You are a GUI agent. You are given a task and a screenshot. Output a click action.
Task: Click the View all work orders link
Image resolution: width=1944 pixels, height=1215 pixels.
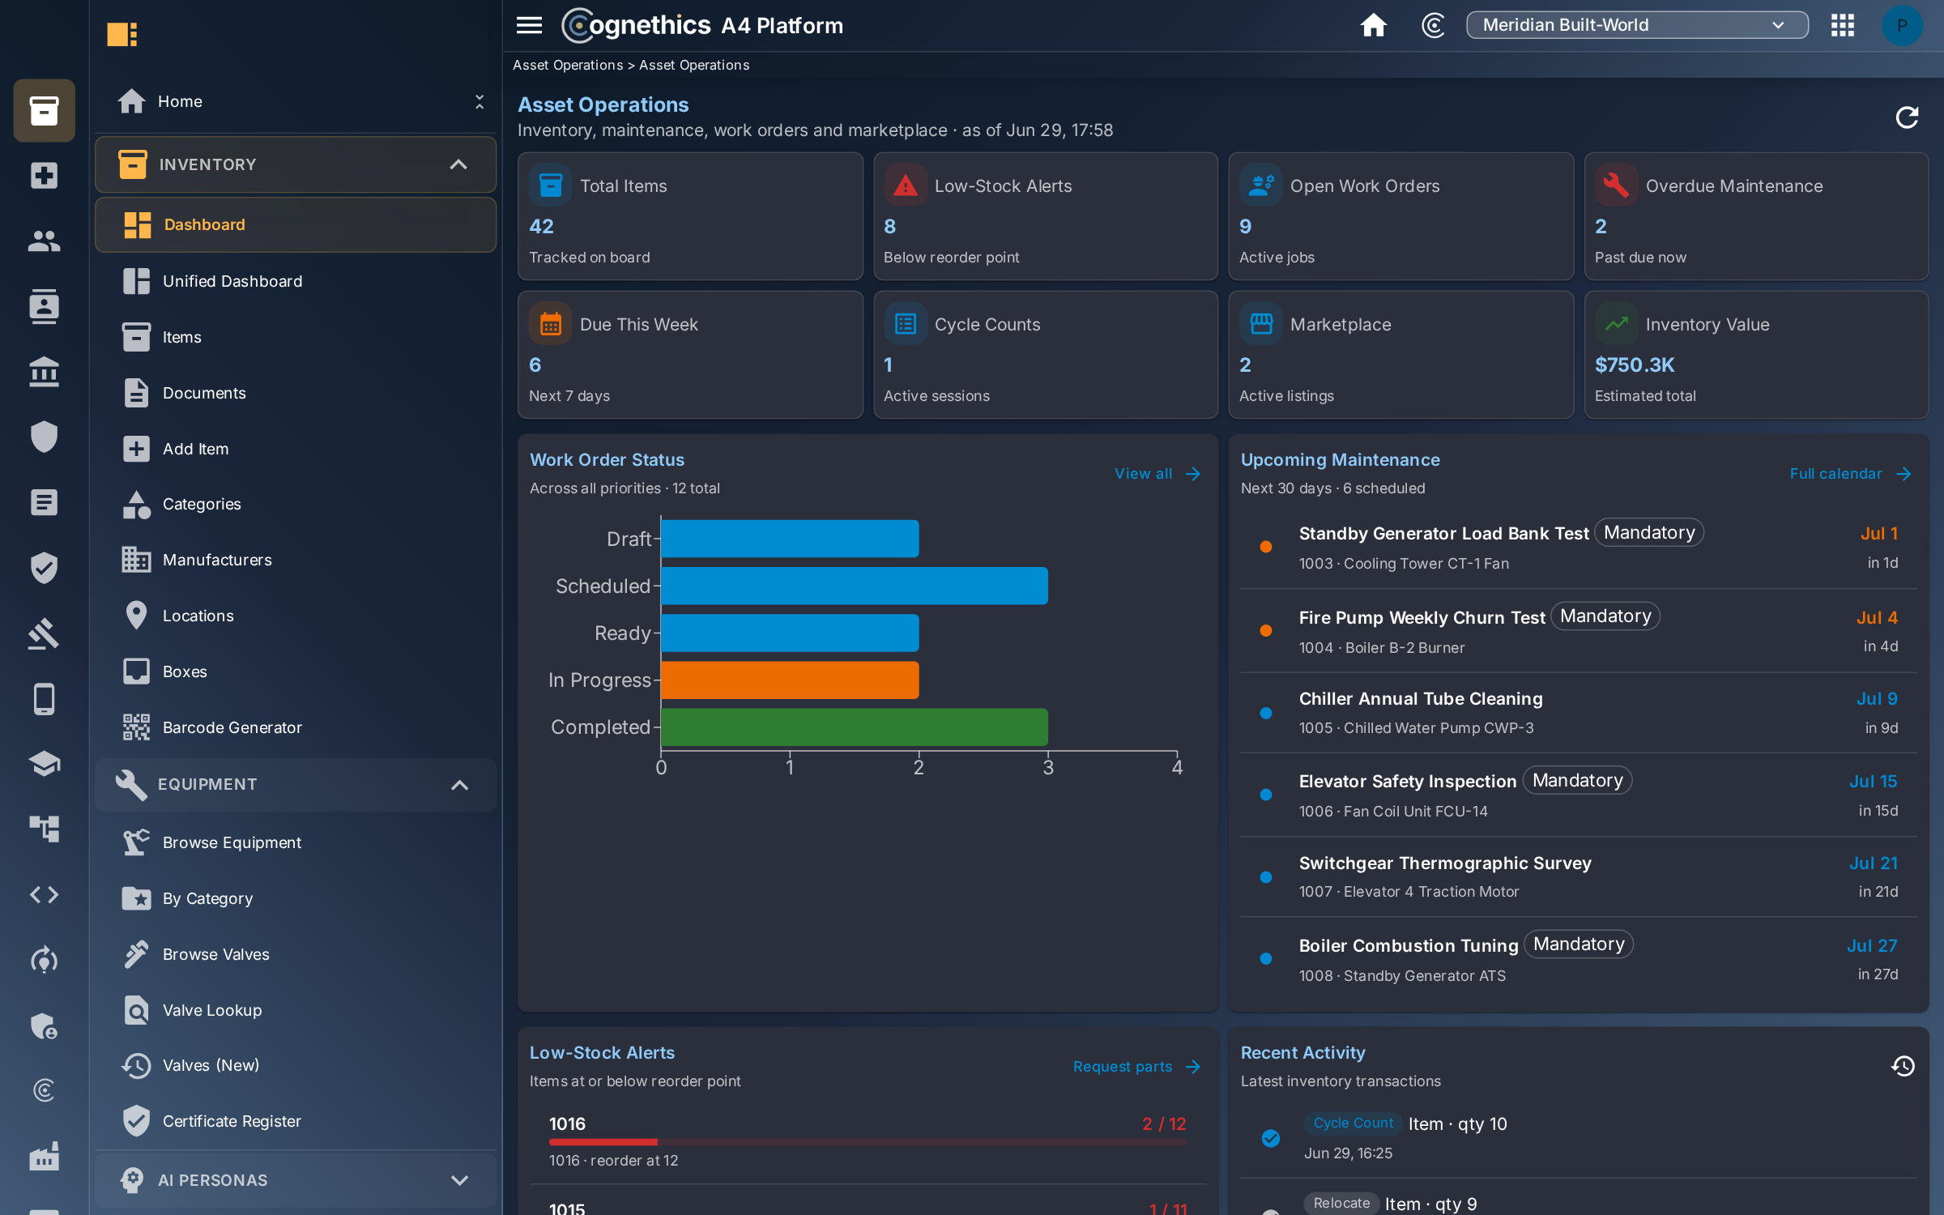pyautogui.click(x=1157, y=474)
